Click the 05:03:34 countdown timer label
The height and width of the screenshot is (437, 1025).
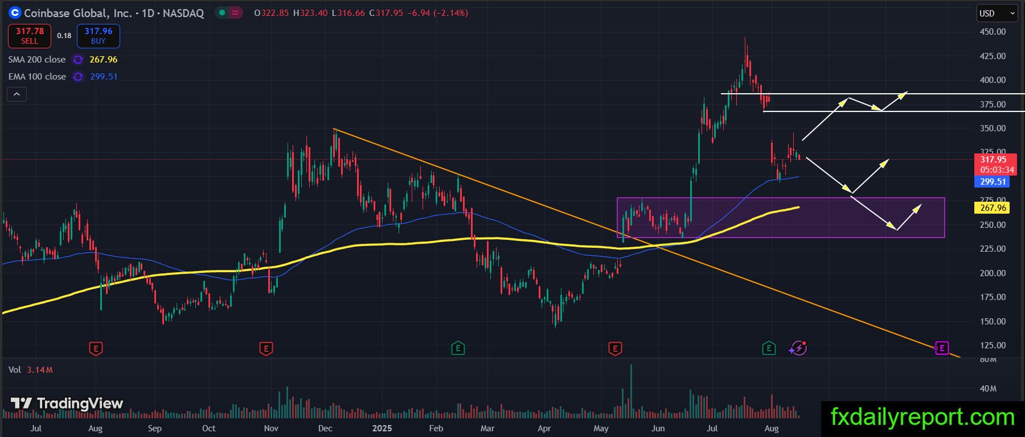(997, 170)
